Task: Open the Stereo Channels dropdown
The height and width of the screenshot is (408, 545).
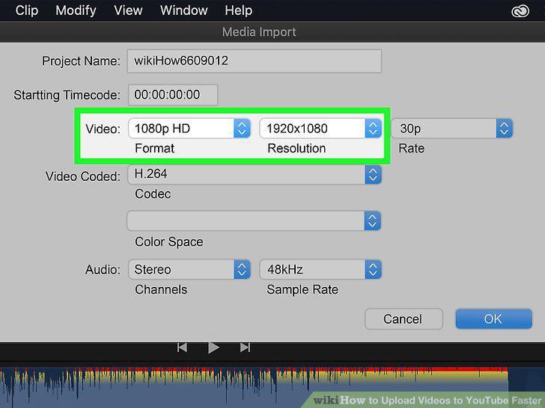Action: [x=189, y=270]
